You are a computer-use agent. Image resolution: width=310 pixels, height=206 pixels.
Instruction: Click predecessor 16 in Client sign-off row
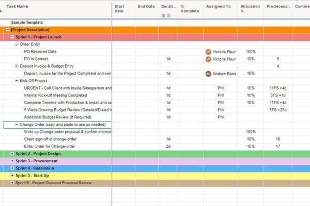point(278,139)
